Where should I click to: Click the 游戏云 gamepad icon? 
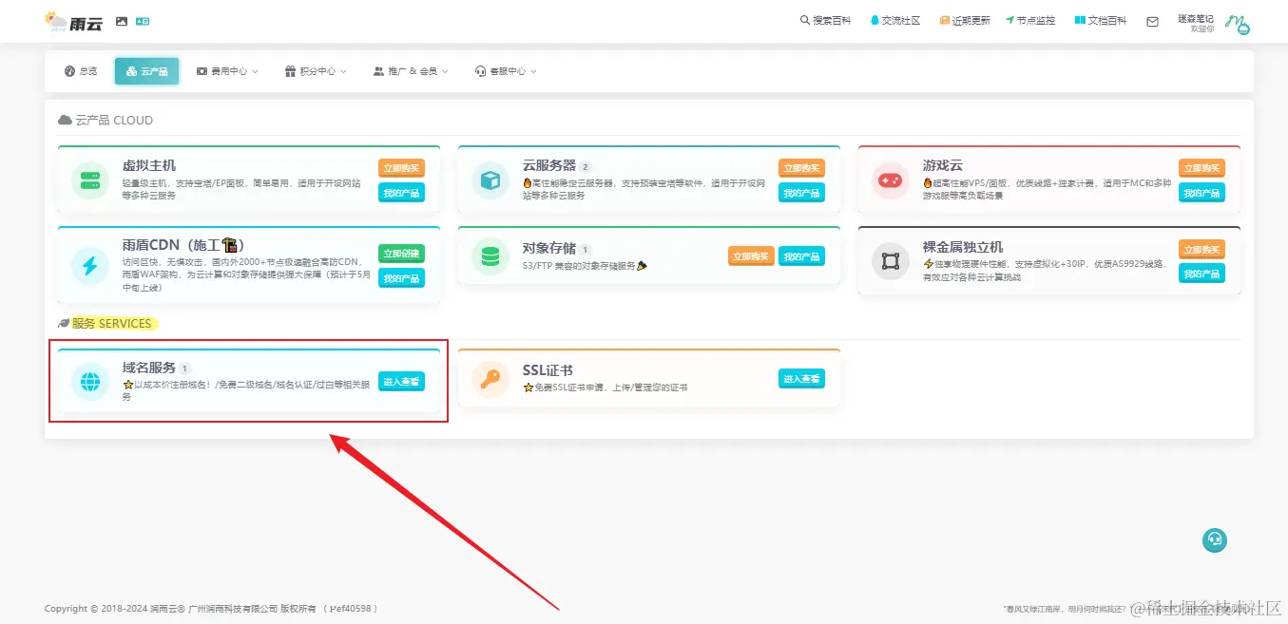tap(891, 180)
